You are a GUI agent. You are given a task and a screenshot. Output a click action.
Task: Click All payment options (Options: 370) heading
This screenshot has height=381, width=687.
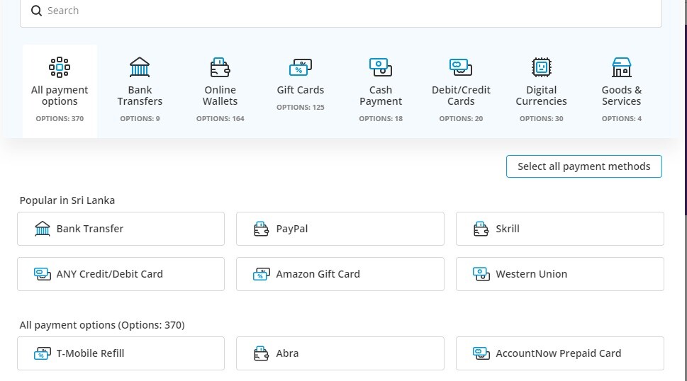pyautogui.click(x=102, y=325)
